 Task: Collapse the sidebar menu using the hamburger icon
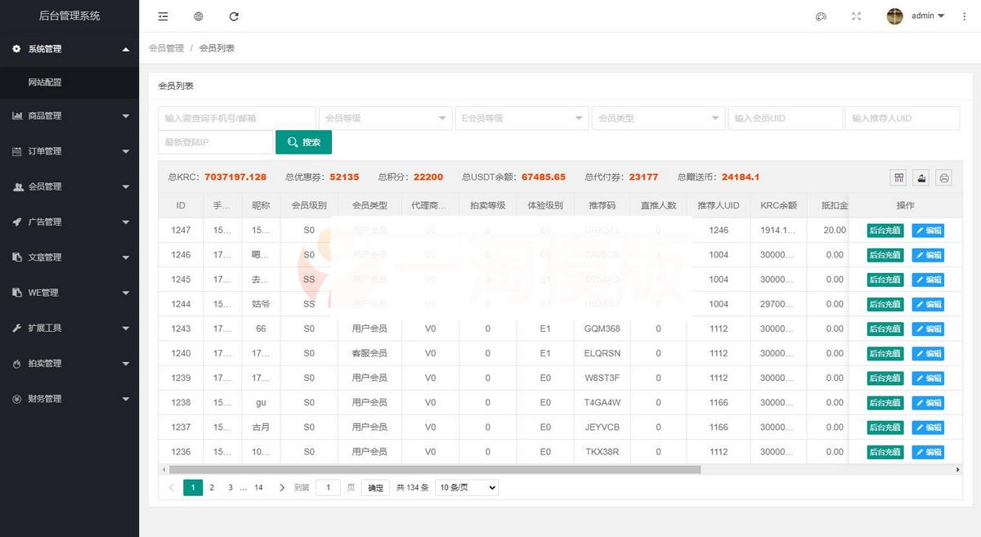[x=163, y=16]
